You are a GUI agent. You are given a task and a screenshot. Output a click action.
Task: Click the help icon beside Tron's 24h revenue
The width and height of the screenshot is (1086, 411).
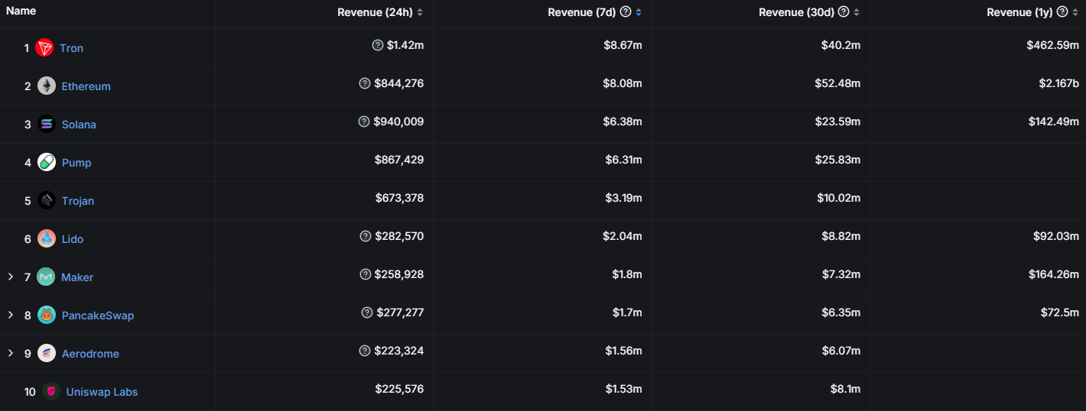(377, 45)
